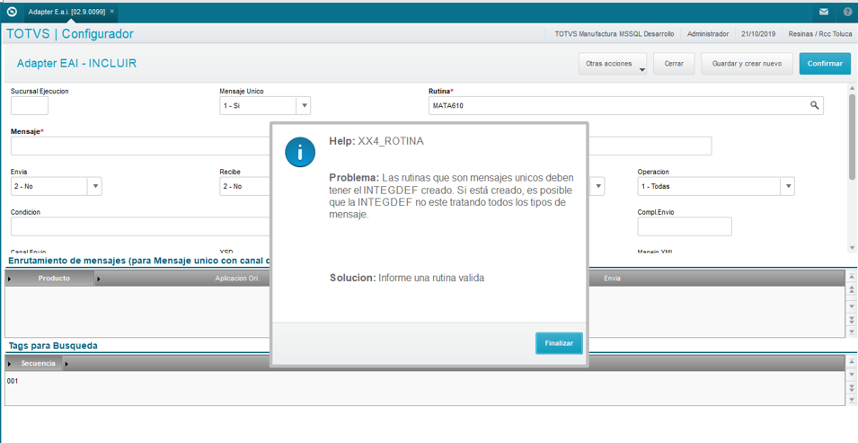Click the form scrollbar down arrow

point(852,248)
